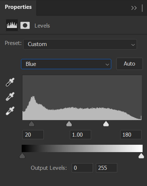
Task: Click the midtone gamma slider handle
Action: [69, 124]
